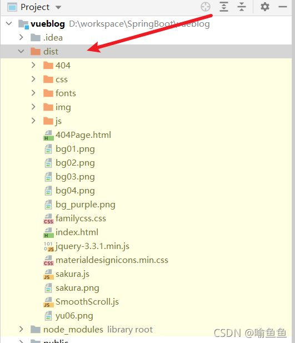
Task: Click the 404Page.html file icon
Action: pos(48,135)
